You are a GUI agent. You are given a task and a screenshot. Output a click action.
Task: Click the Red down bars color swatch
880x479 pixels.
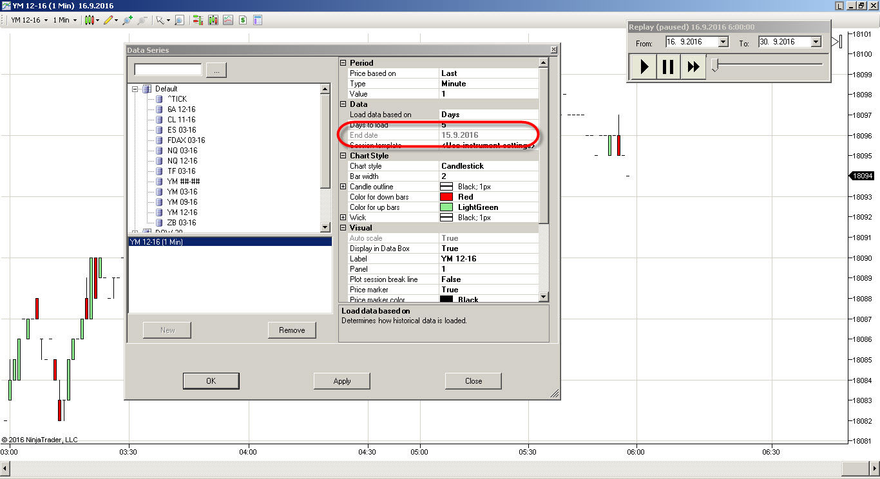(x=446, y=197)
